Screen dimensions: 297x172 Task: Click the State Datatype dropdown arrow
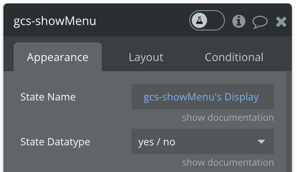(261, 141)
